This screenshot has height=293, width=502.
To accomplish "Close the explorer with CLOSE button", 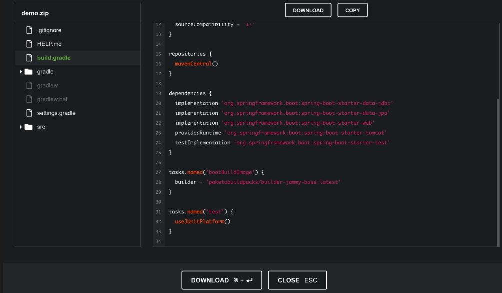I will [297, 280].
